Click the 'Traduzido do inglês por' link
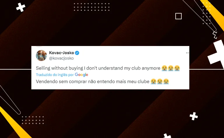This screenshot has width=224, height=138. coord(55,75)
